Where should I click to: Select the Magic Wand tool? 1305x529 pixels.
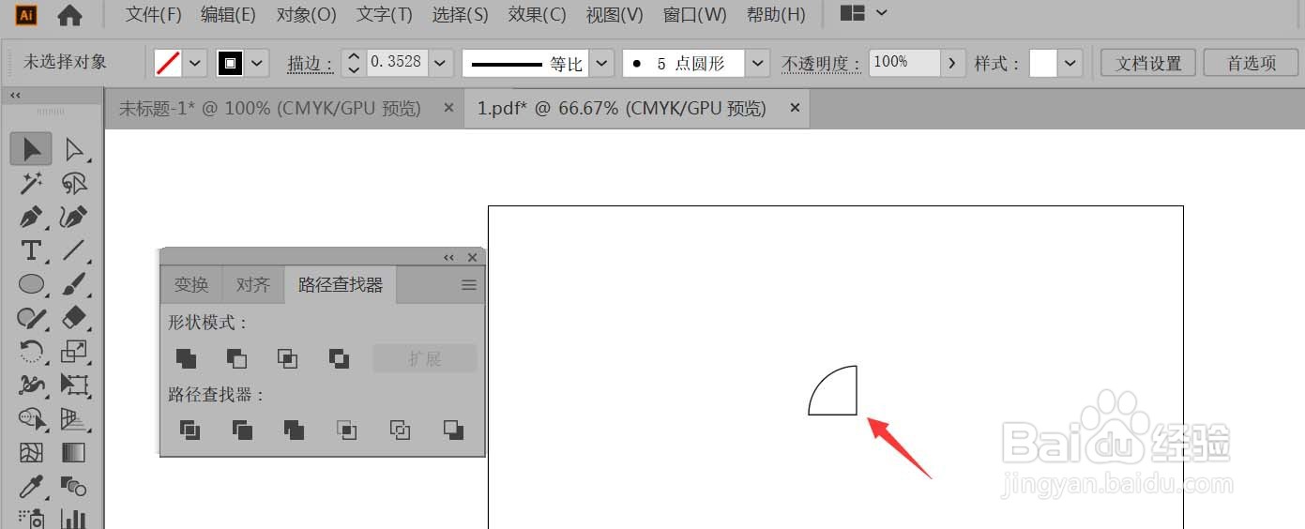pos(31,183)
